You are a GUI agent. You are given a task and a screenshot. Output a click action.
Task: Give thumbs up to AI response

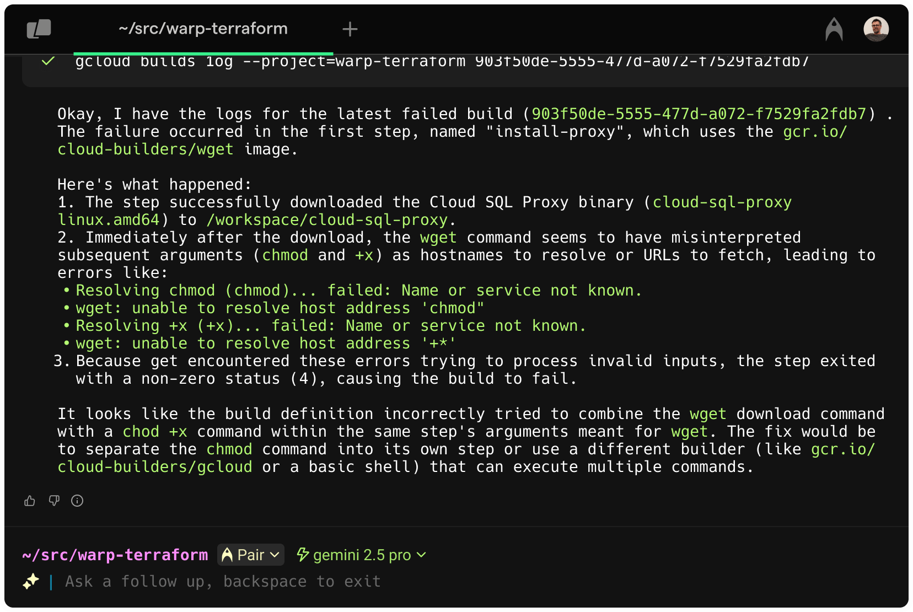[30, 501]
